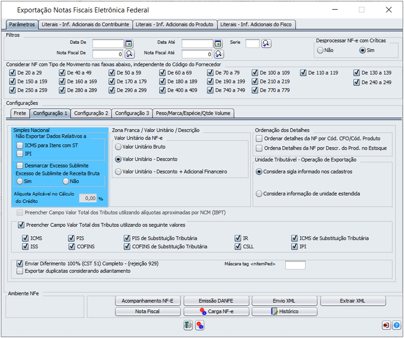Click the Nota Fiscal Até search icon

pos(219,54)
